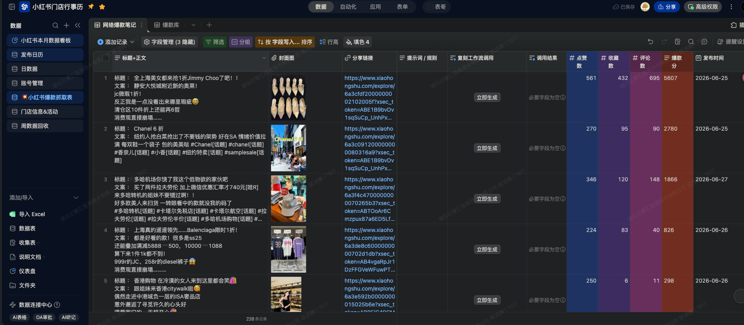Click the info icon beside 必要字段为空 in row 3

click(563, 199)
